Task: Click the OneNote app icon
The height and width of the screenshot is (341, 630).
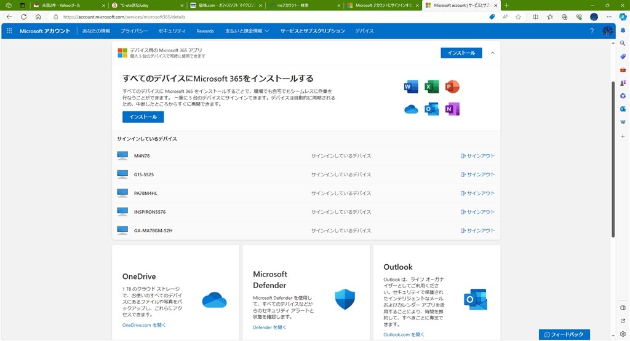Action: coord(452,109)
